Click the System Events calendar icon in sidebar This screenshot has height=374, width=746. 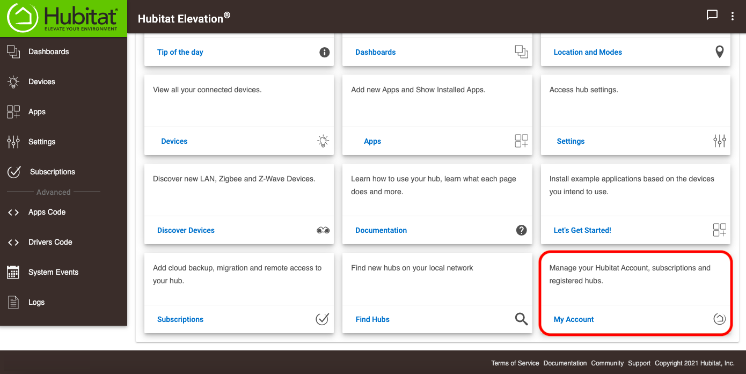13,272
